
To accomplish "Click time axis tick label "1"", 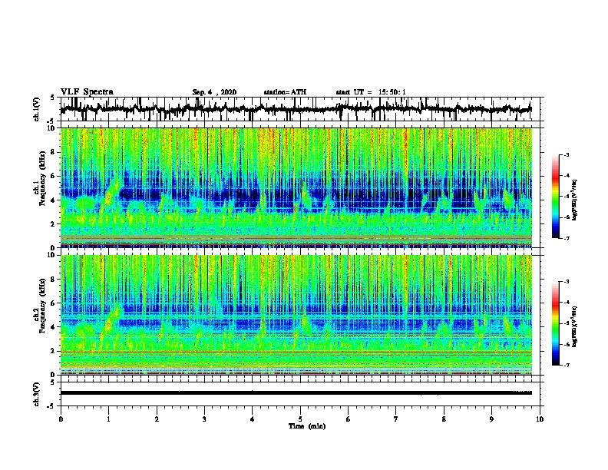I will 108,419.
